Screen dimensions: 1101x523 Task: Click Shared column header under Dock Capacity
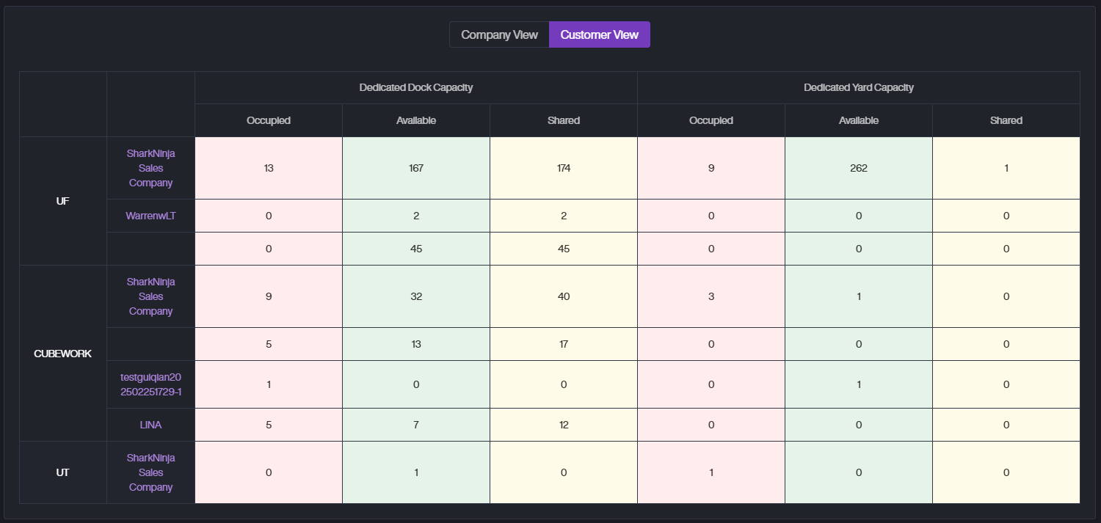pos(563,120)
